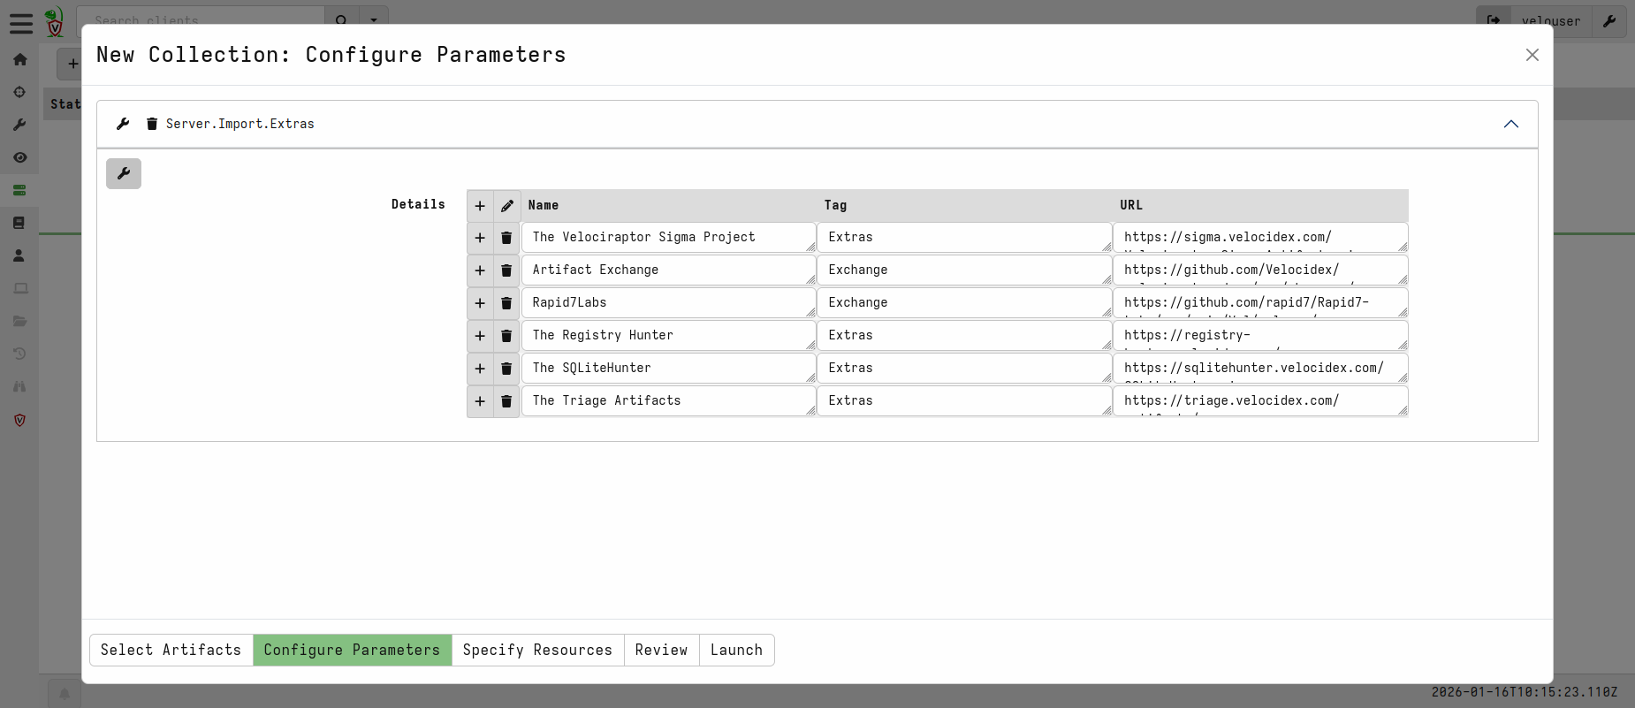Viewport: 1635px width, 708px height.
Task: Click the Tag column header
Action: (x=835, y=205)
